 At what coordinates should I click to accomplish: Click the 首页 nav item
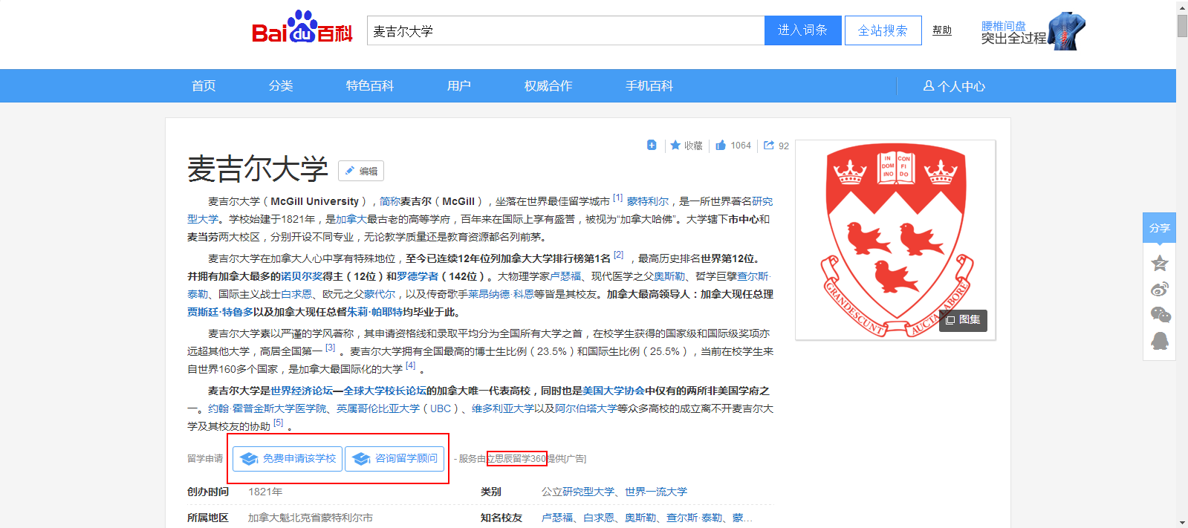pyautogui.click(x=204, y=86)
